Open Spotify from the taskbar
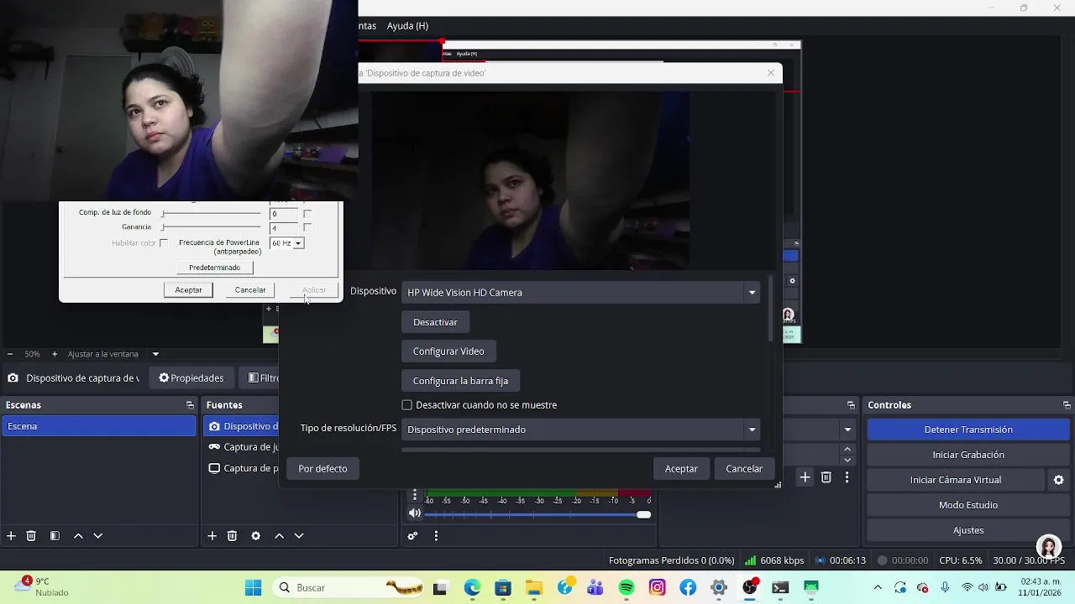The height and width of the screenshot is (604, 1075). click(627, 587)
